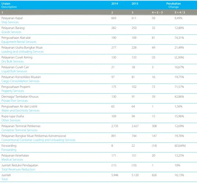Click percentage '19,76%'

tap(179, 136)
